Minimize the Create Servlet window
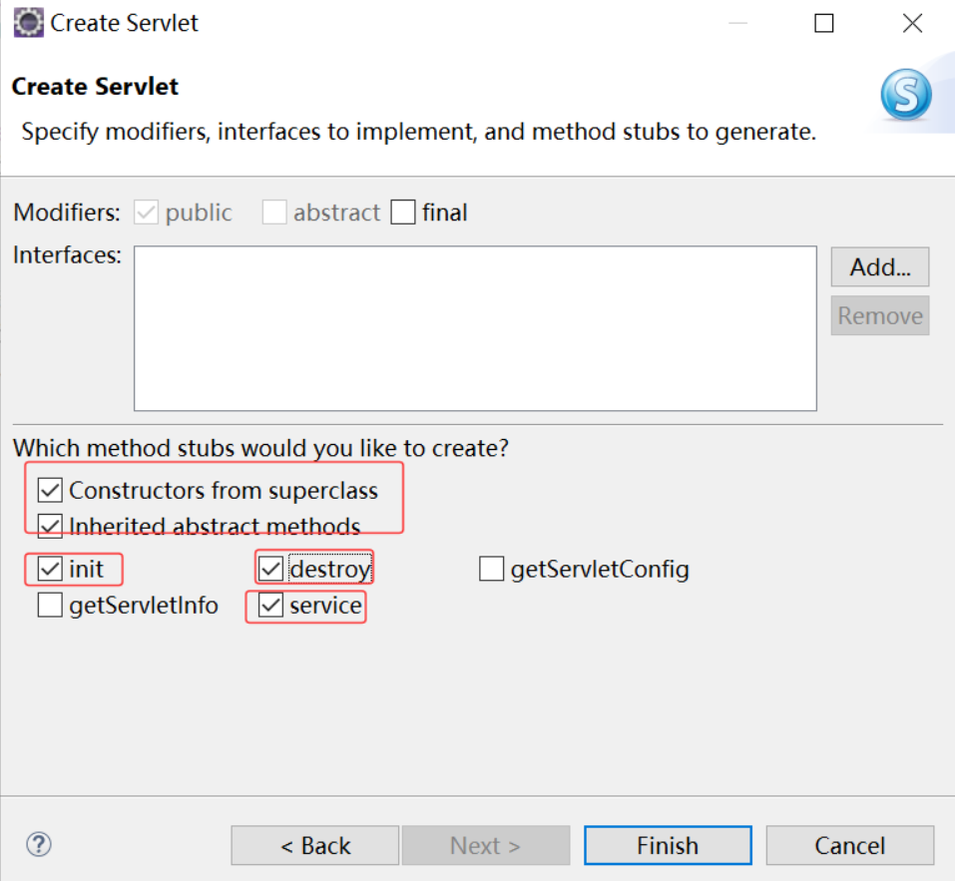955x881 pixels. [737, 23]
